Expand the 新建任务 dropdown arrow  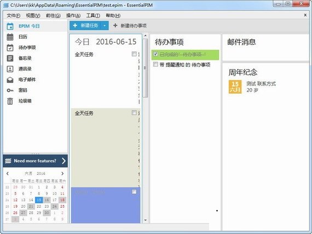105,26
